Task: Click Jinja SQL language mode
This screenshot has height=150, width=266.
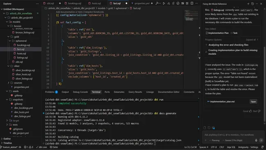Action: tap(231, 147)
